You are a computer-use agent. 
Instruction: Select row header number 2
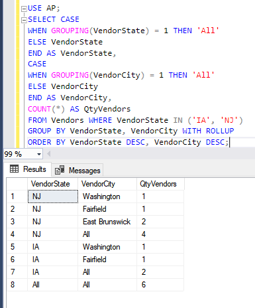coord(17,209)
